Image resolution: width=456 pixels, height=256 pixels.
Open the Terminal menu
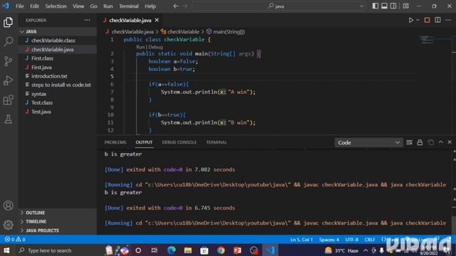coord(128,6)
